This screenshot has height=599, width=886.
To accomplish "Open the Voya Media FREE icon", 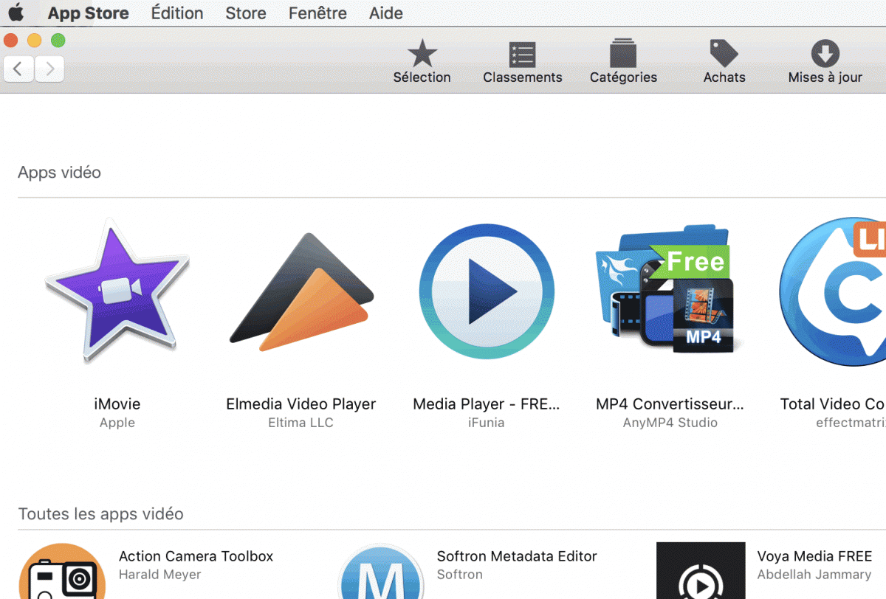I will 701,571.
